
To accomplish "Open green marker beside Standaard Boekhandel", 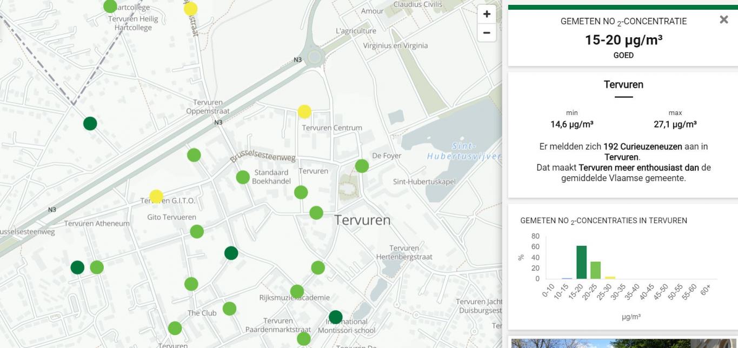I will tap(243, 177).
